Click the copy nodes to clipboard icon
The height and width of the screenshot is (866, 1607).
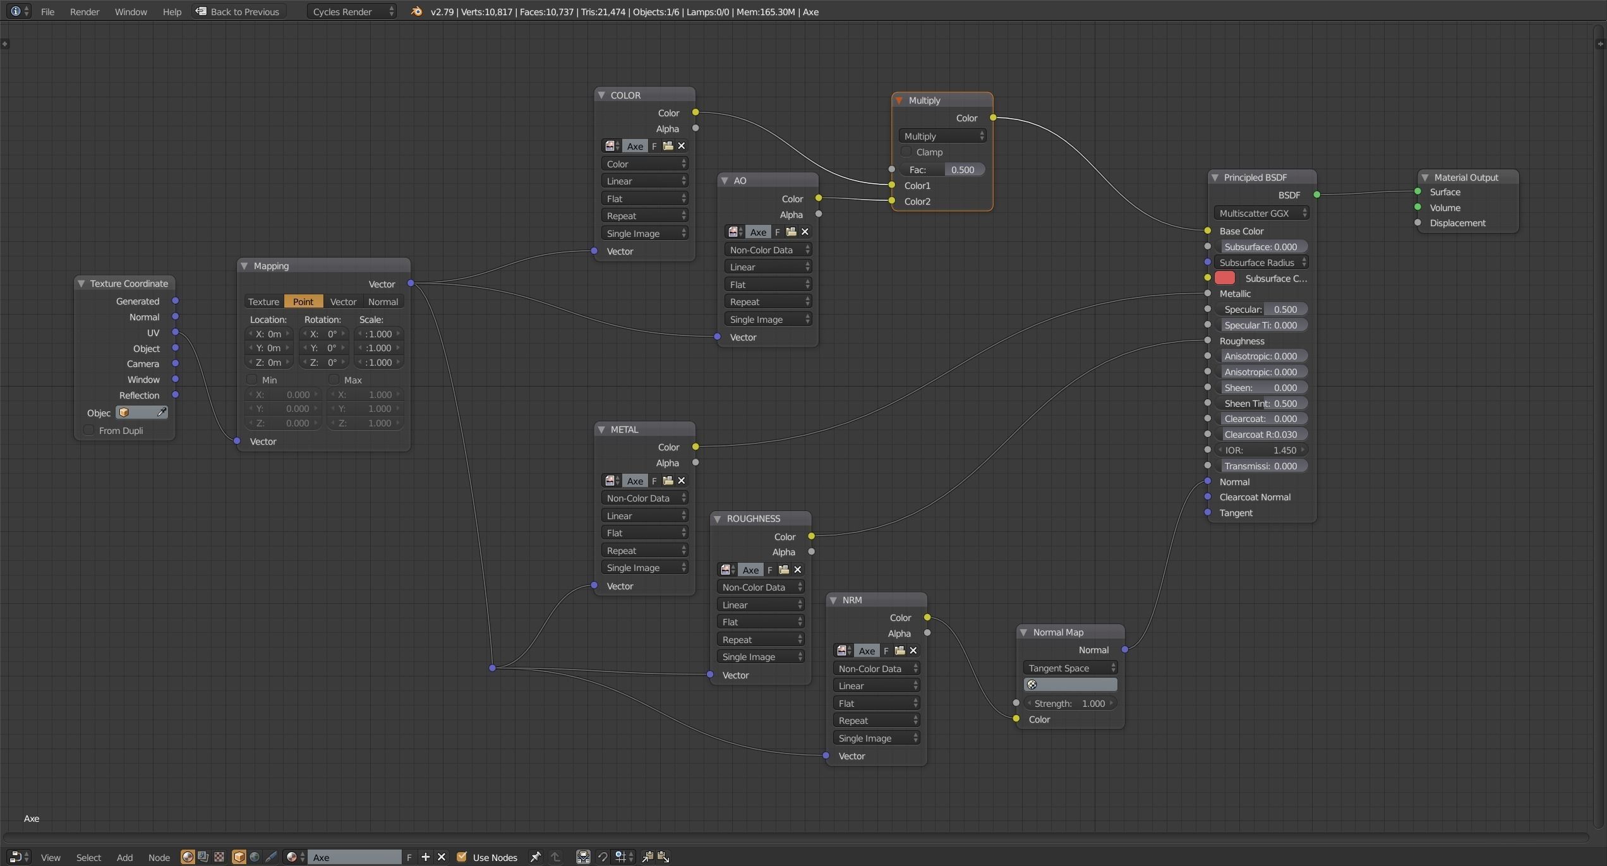pos(647,857)
